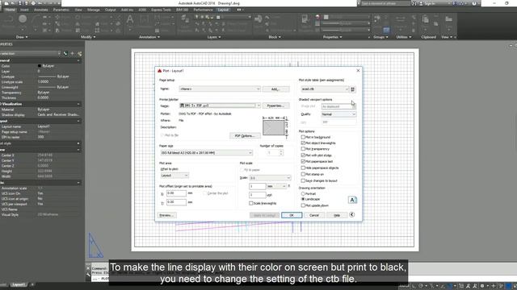Click the Select Objects icon in Properties palette

pos(72,53)
